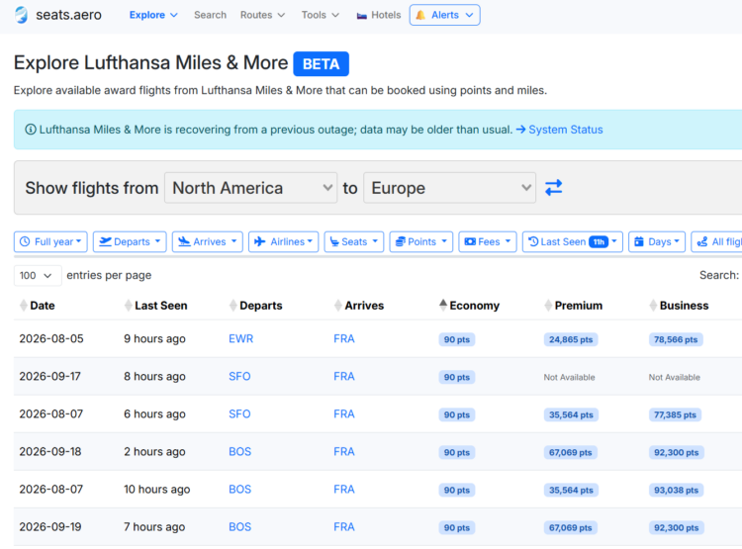Sort by Arrives column sort icon

(338, 306)
